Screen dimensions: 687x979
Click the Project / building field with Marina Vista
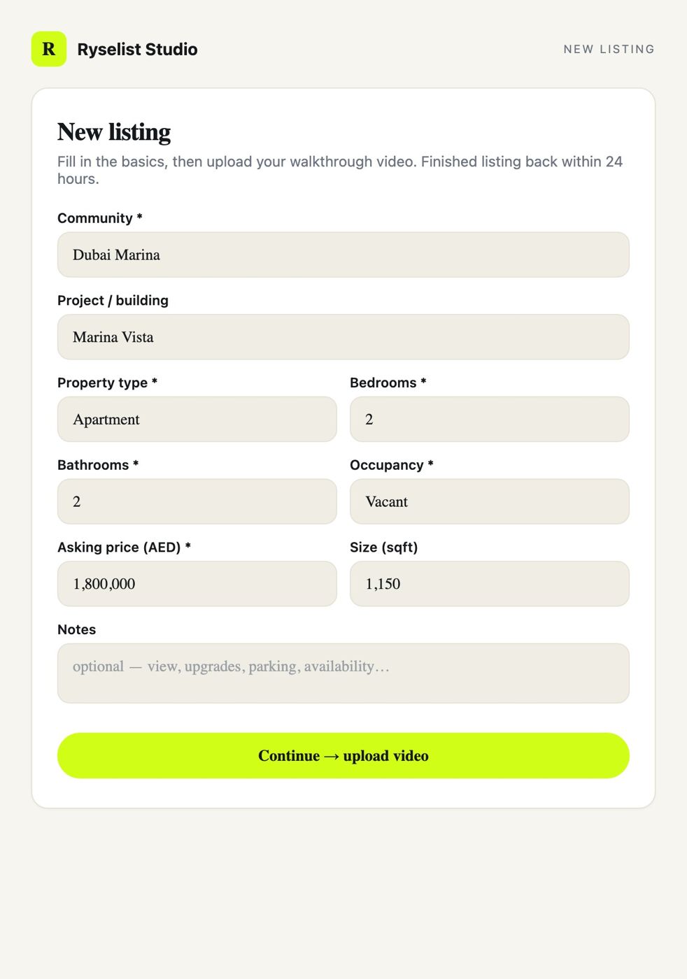tap(343, 337)
